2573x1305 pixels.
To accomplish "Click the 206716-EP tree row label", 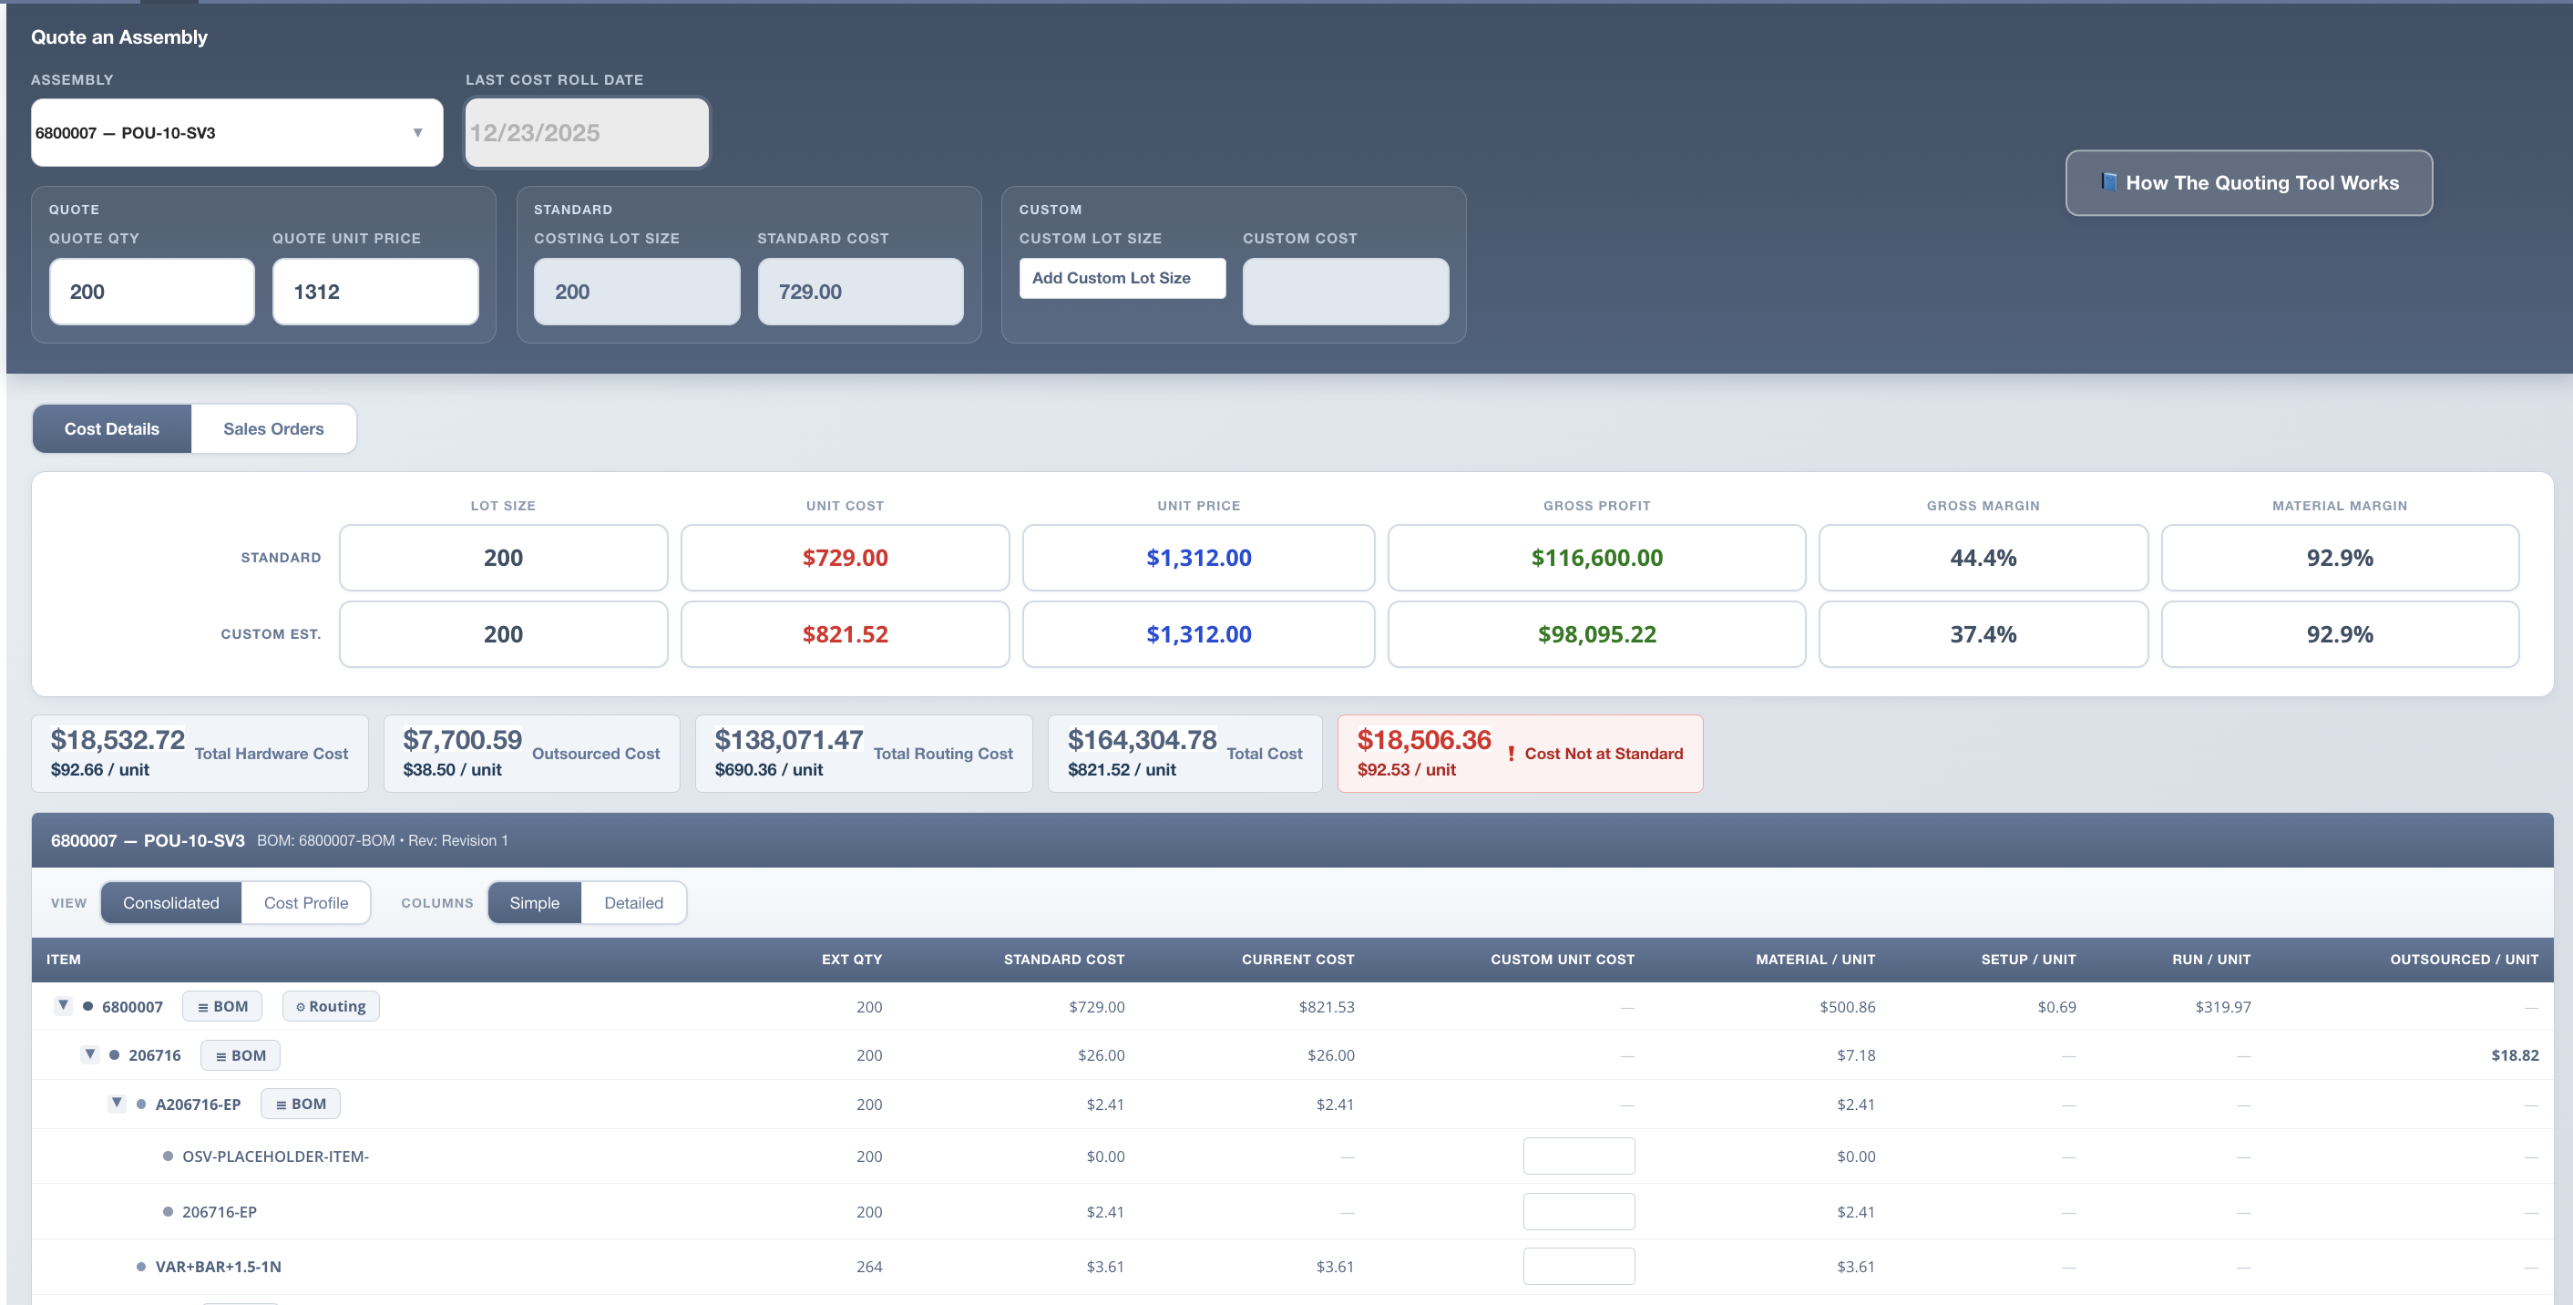I will (219, 1211).
